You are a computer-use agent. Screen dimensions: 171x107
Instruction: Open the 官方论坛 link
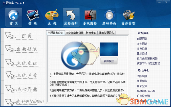pos(142,49)
